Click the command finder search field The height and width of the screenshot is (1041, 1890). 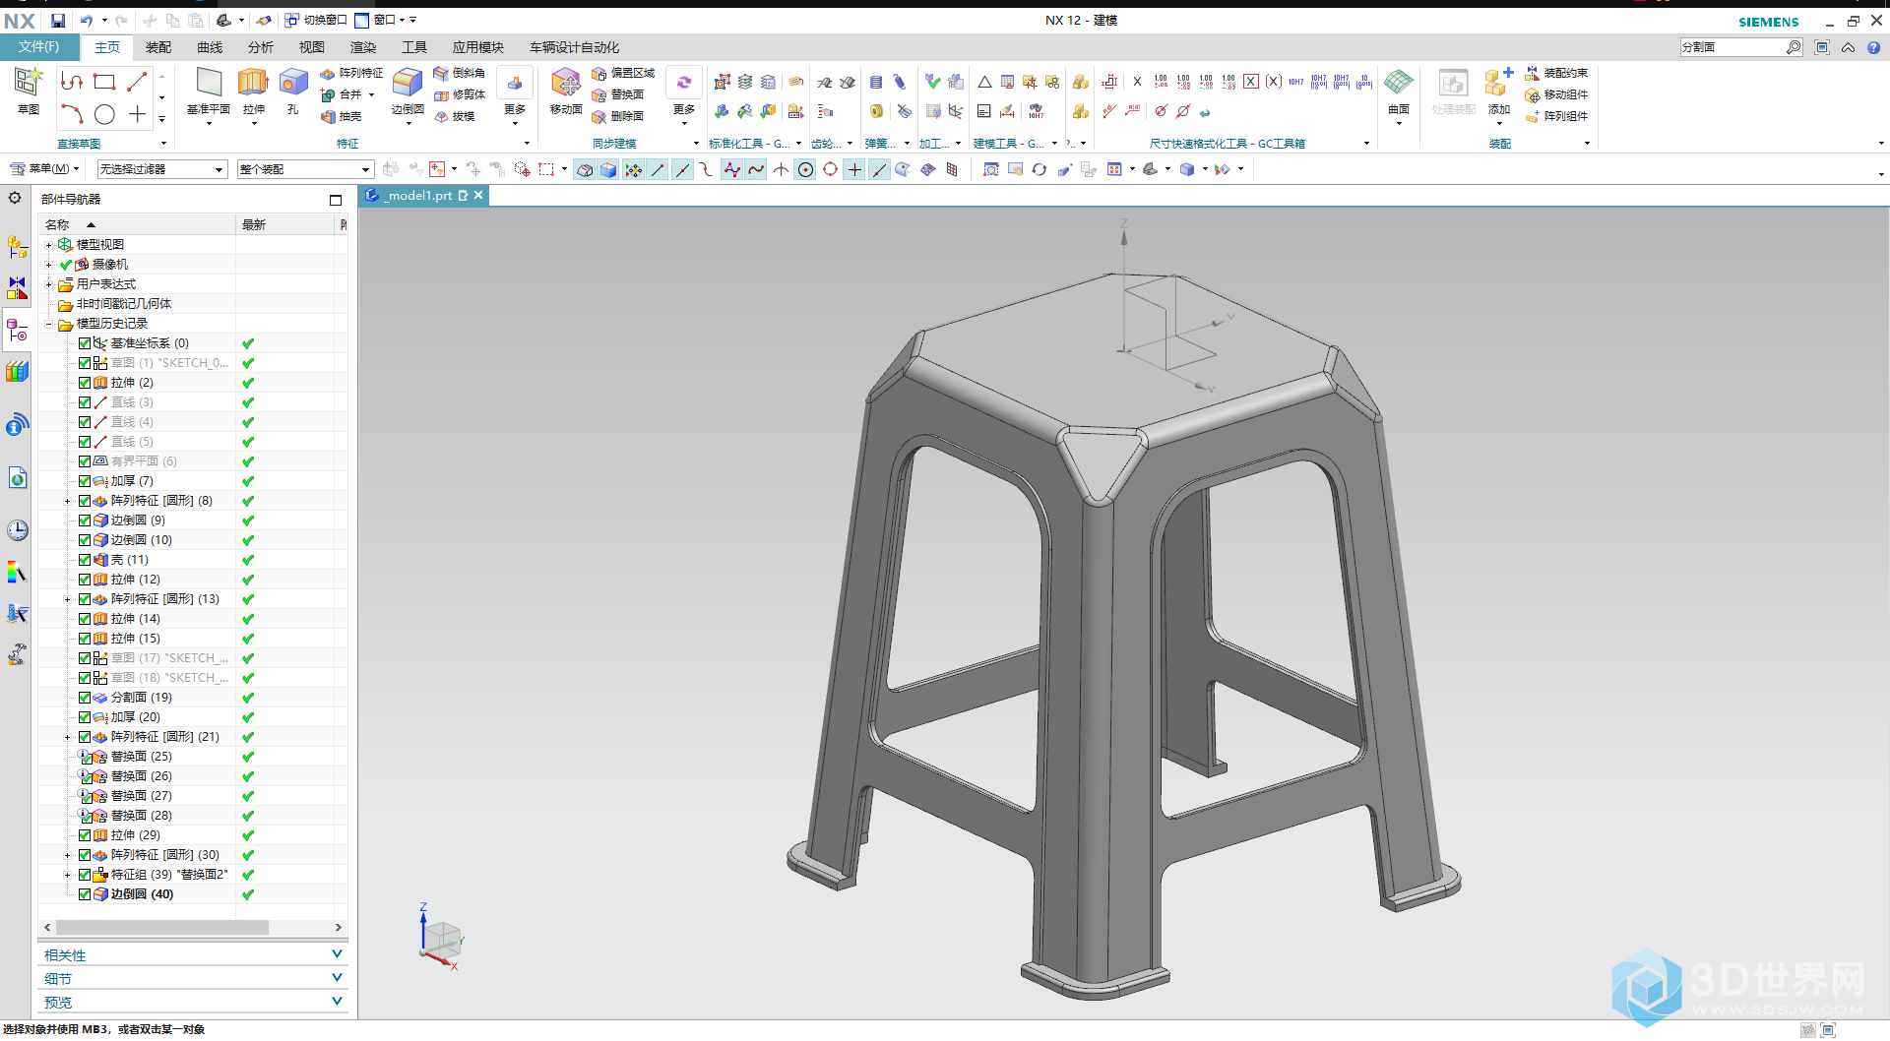click(x=1732, y=47)
